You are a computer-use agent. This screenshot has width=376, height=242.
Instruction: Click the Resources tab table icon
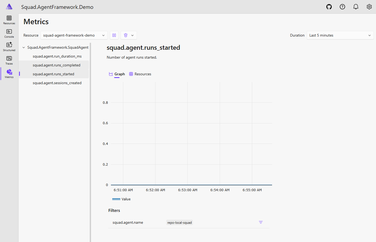point(131,74)
